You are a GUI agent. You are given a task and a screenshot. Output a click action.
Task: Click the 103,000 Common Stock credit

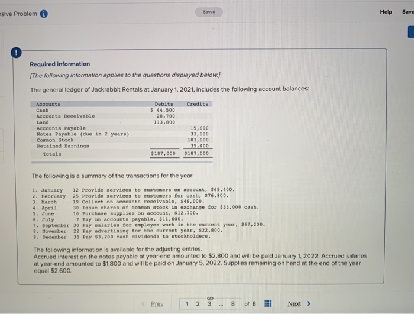pos(198,140)
